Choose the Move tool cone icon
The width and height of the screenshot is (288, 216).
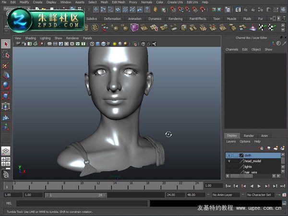pos(6,75)
